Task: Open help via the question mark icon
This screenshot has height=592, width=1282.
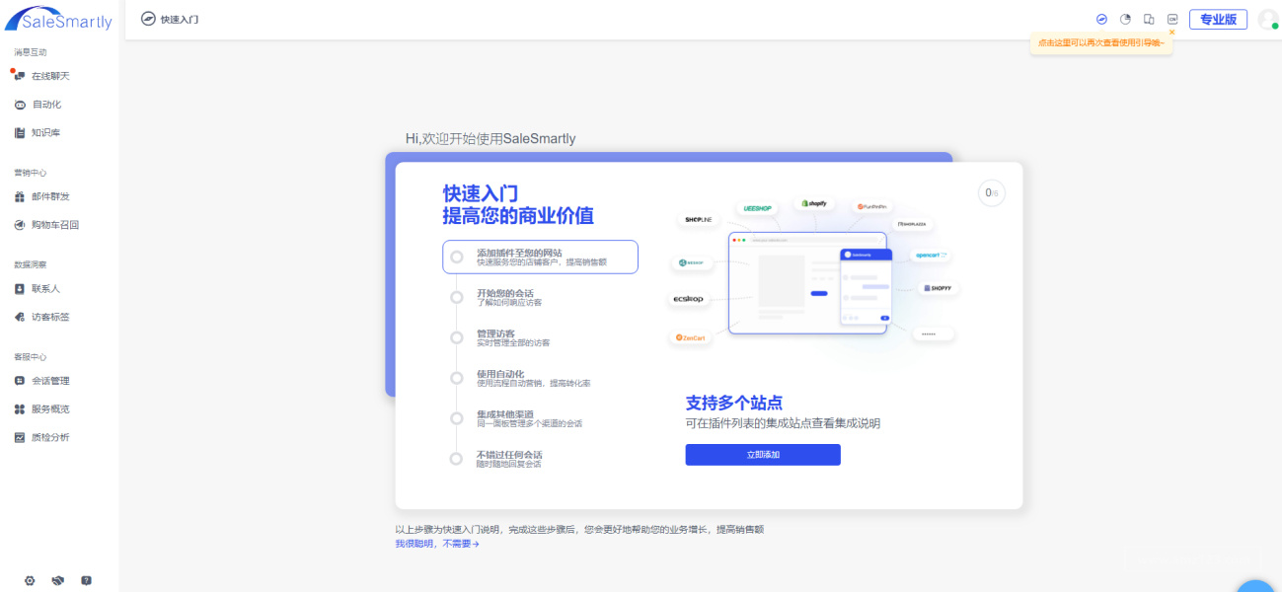Action: pyautogui.click(x=86, y=580)
